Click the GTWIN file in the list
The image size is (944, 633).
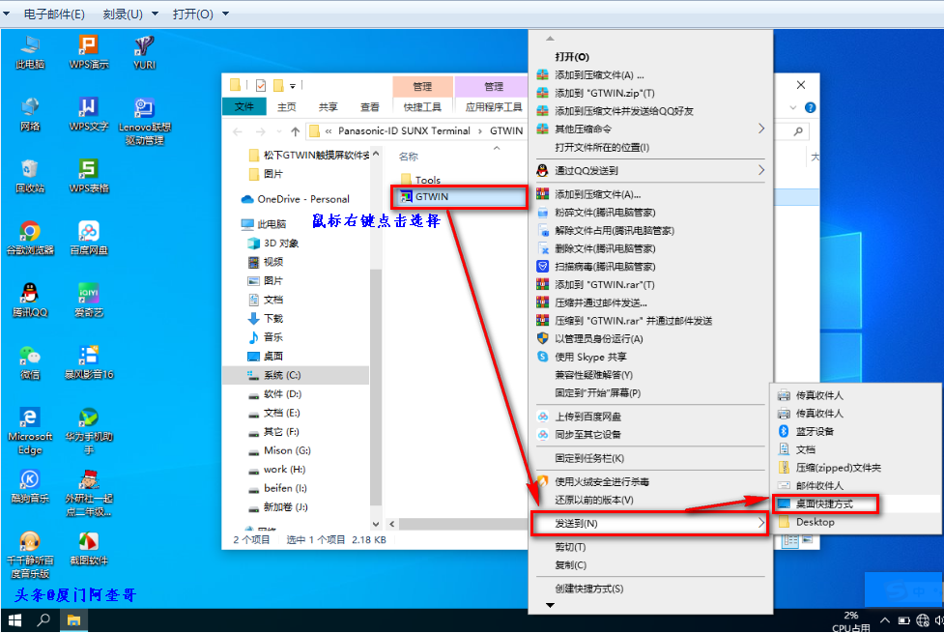[x=431, y=196]
